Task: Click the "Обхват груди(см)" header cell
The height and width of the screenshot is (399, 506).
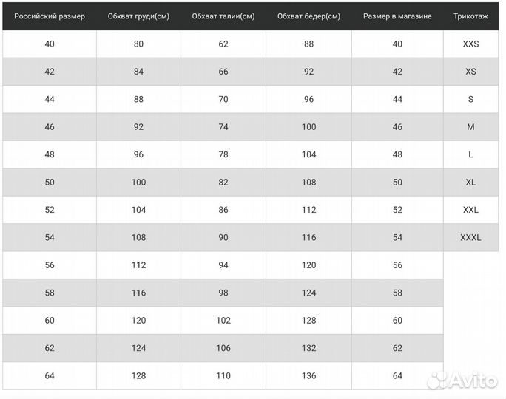Action: click(138, 16)
